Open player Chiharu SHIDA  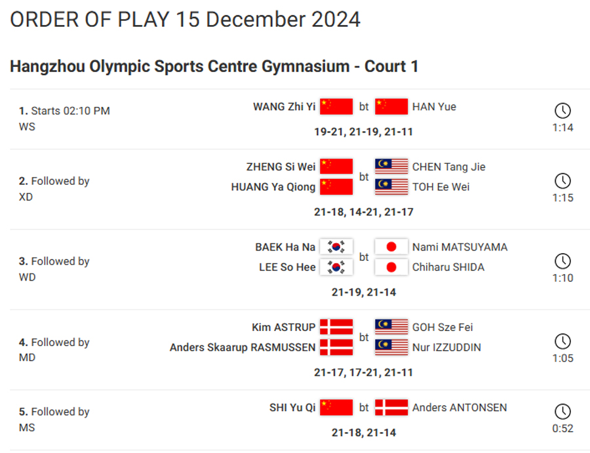tap(448, 267)
